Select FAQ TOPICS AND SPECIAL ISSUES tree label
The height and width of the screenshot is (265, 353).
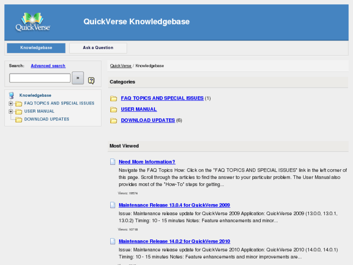coord(59,103)
